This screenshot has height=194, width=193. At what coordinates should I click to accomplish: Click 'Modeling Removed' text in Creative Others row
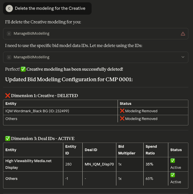141,119
